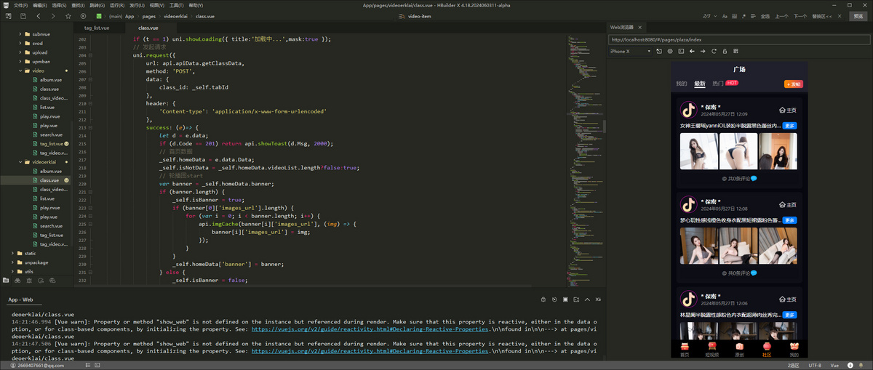
Task: Click 更多 on the 12:09 post
Action: pyautogui.click(x=789, y=126)
